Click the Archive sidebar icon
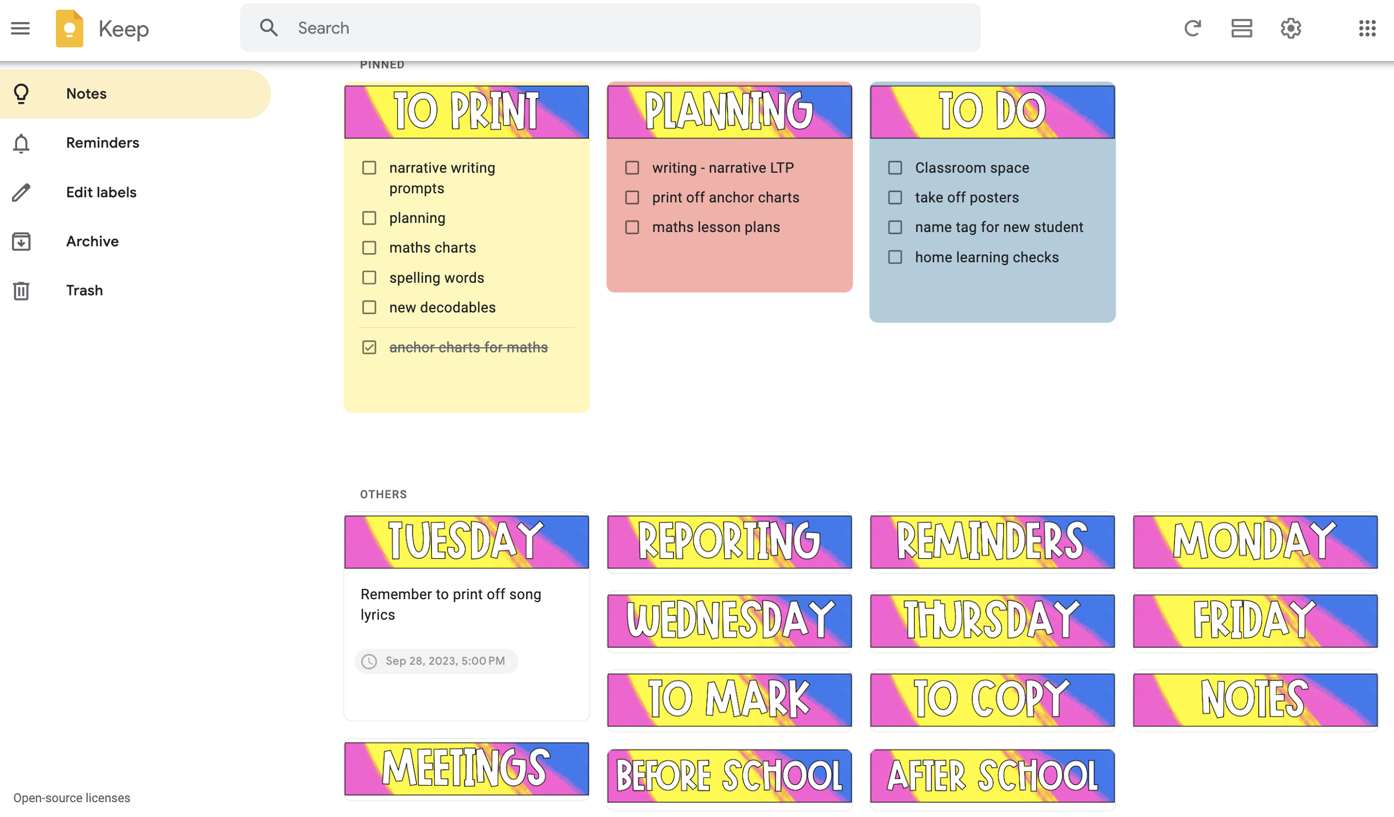1394x817 pixels. (21, 240)
